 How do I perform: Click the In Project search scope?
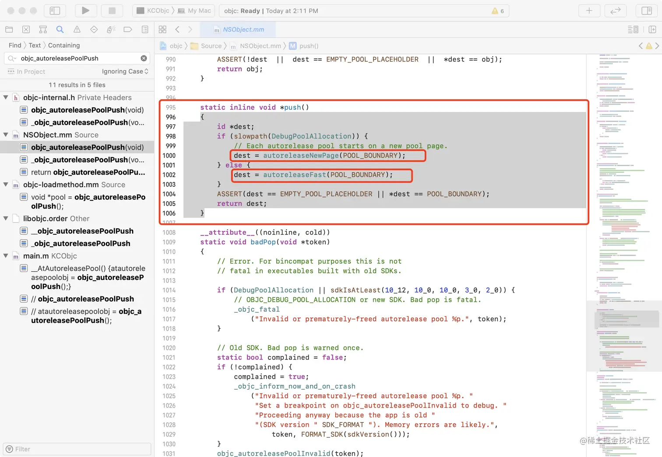coord(31,71)
